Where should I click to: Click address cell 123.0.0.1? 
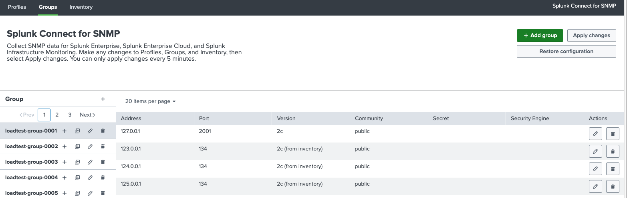tap(131, 149)
